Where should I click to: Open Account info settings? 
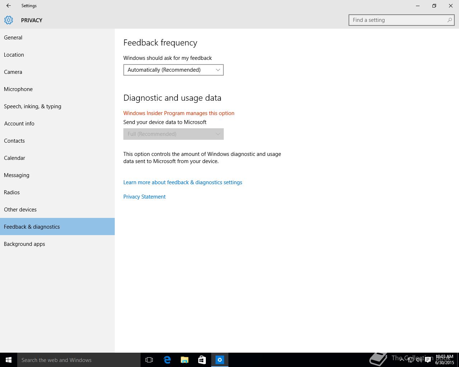[57, 124]
